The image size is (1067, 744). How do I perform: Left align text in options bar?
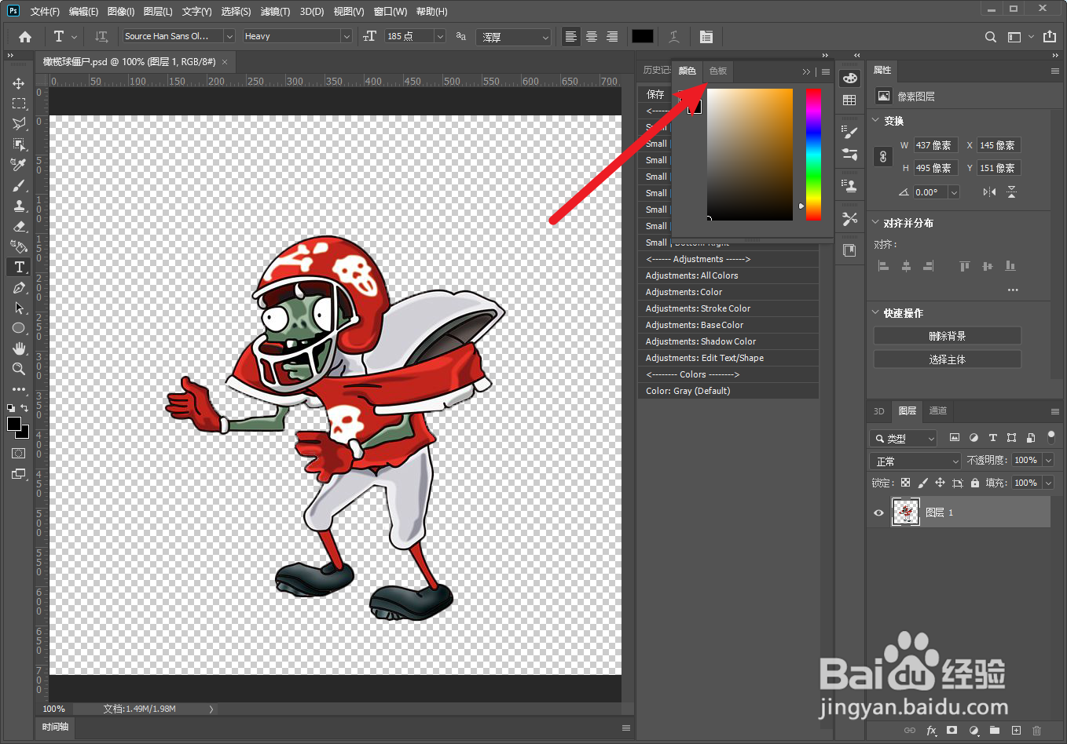[571, 37]
